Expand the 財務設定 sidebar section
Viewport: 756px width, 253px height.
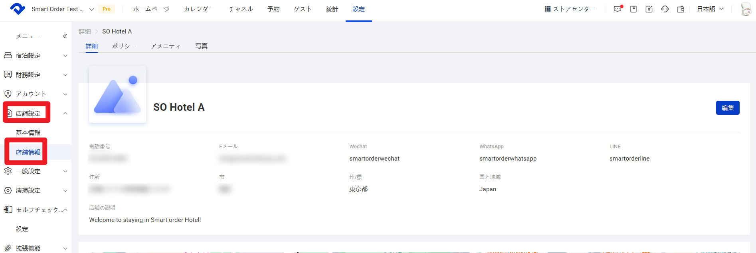click(x=35, y=75)
